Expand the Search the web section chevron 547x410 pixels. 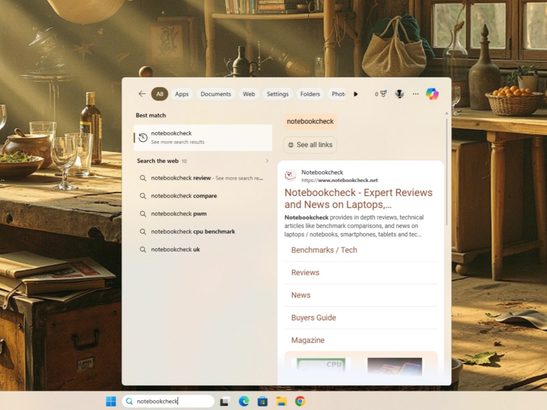click(267, 161)
